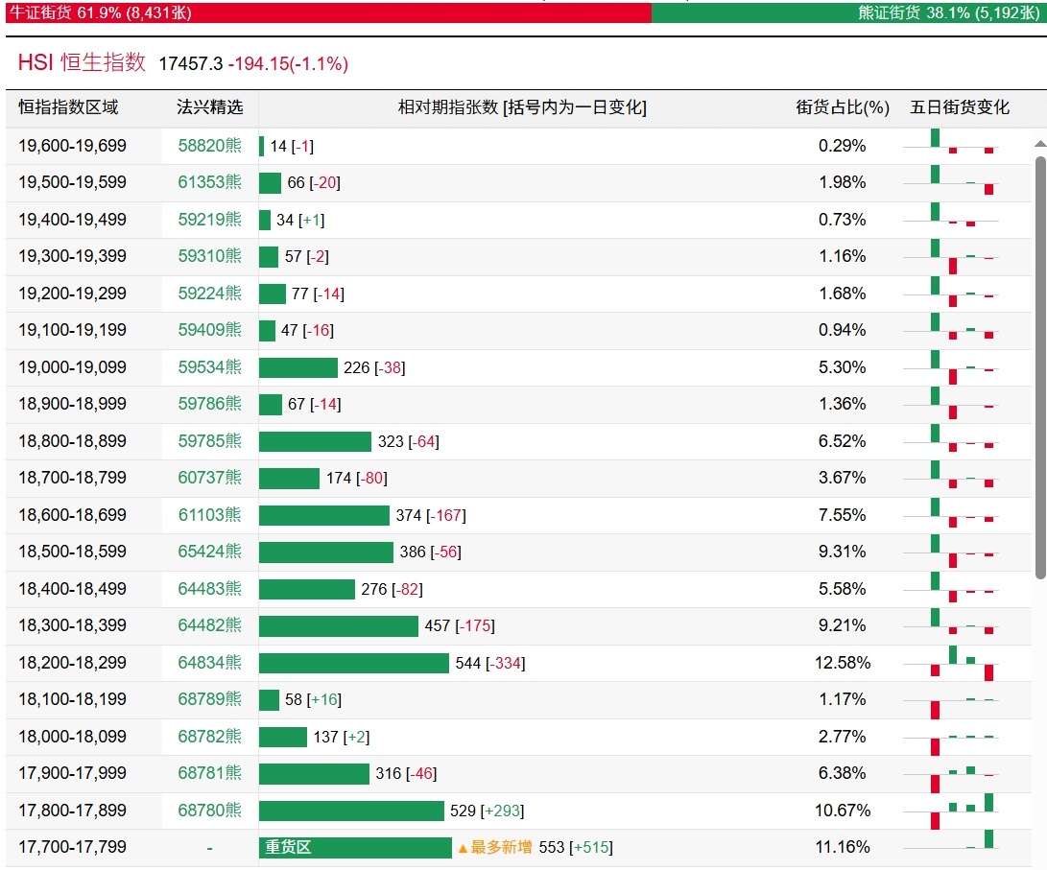
Task: Open the 59534熊 warrant link
Action: (x=209, y=367)
